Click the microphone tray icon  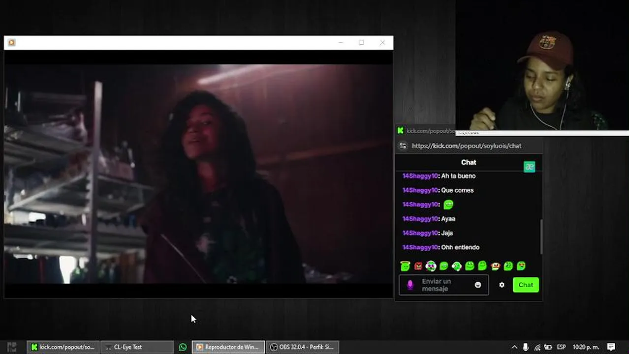coord(526,347)
